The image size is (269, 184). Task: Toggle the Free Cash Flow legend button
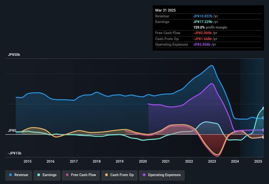point(81,175)
